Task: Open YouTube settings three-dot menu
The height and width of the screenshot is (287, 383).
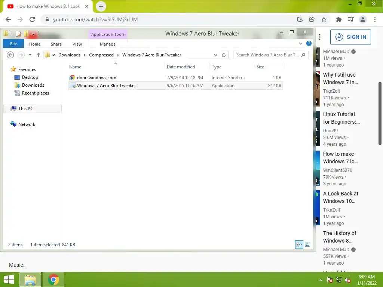Action: coord(320,37)
